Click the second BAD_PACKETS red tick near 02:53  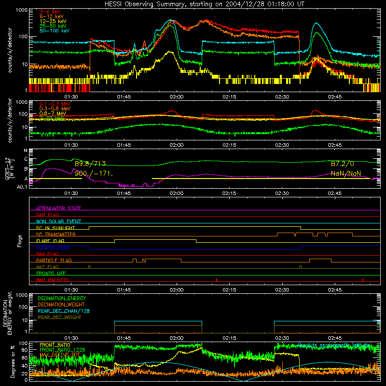point(363,280)
